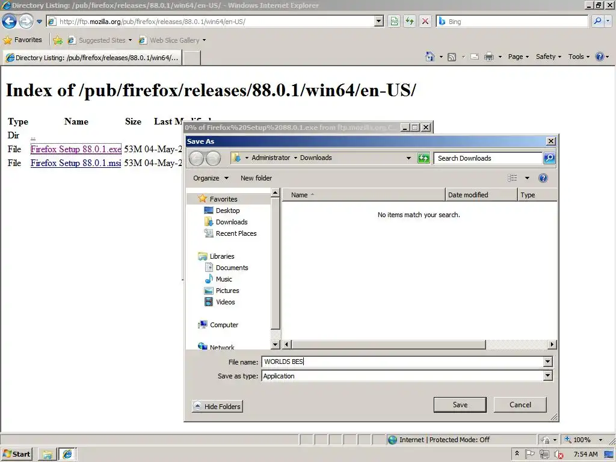The image size is (616, 462).
Task: Click Windows Explorer icon on taskbar
Action: point(48,455)
